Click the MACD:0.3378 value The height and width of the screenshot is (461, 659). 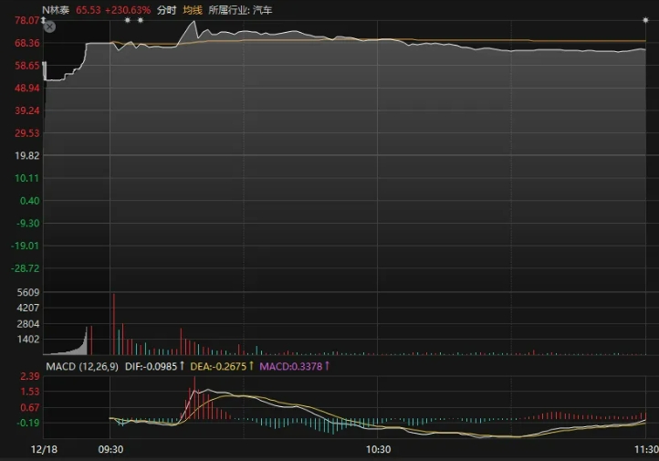coord(291,366)
